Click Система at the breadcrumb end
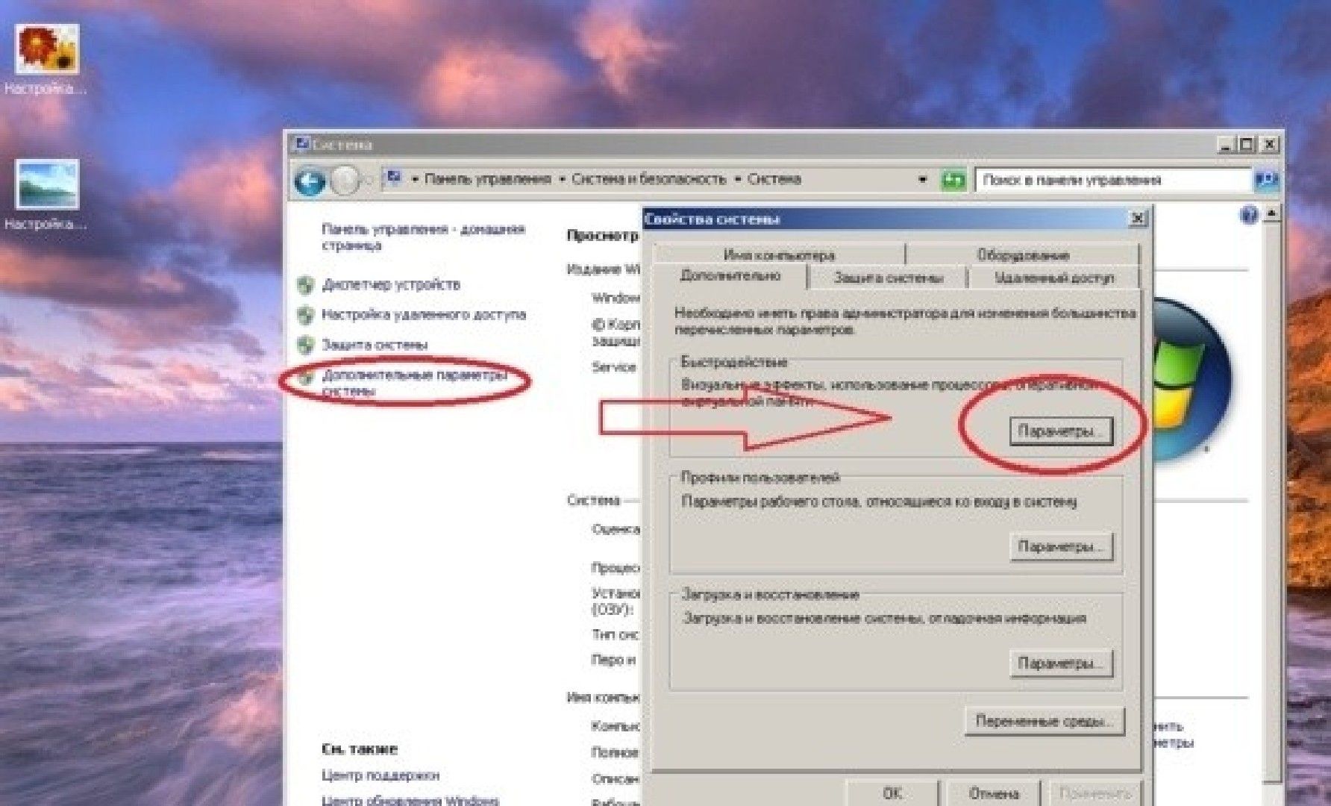This screenshot has width=1331, height=806. (x=774, y=179)
